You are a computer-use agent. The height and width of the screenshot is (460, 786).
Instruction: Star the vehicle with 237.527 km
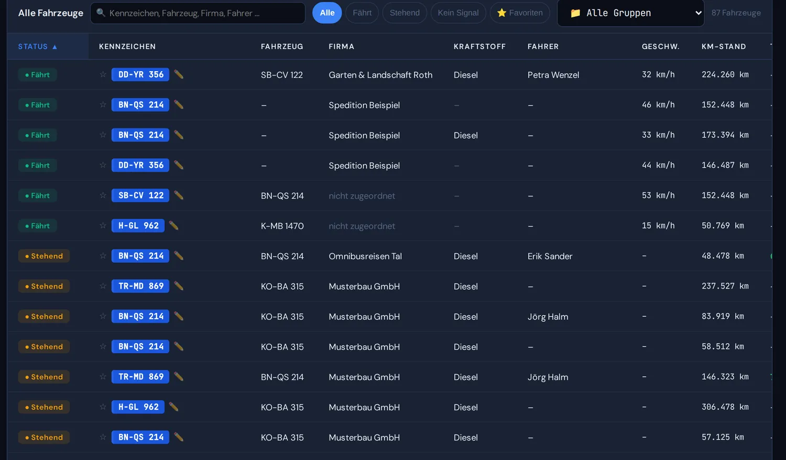(103, 286)
